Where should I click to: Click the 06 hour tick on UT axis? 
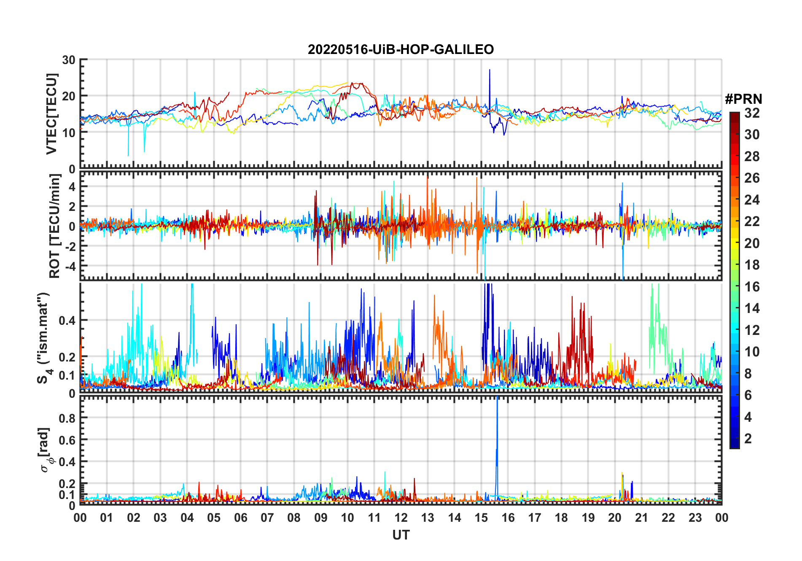[240, 518]
